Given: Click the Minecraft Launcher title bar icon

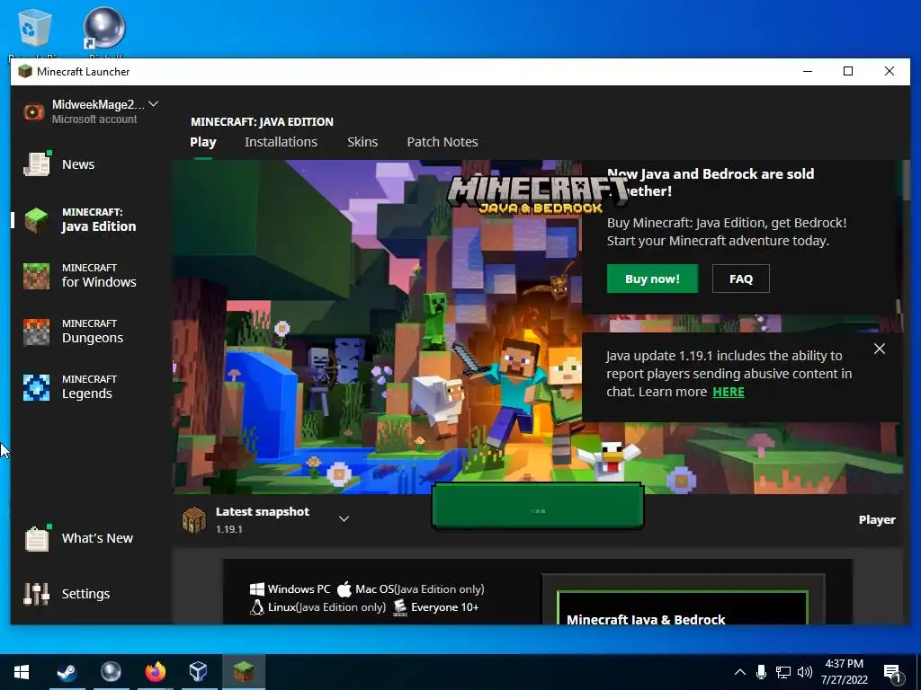Looking at the screenshot, I should click(25, 72).
